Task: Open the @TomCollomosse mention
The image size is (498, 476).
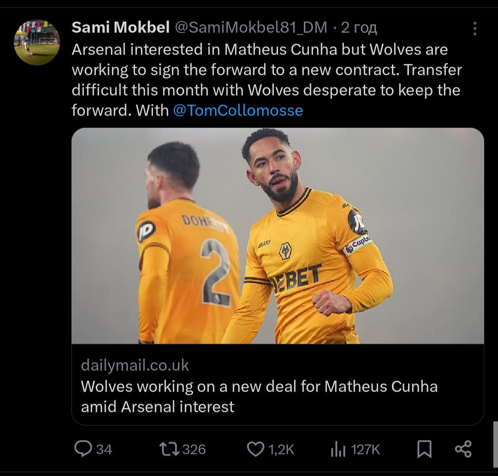Action: coord(238,111)
